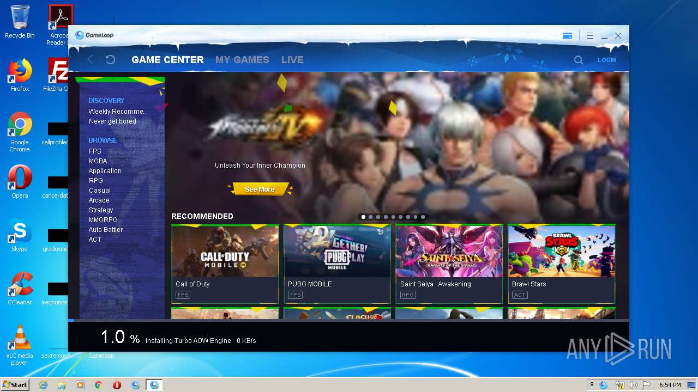Open the Call of Duty game card
698x392 pixels.
pyautogui.click(x=225, y=264)
